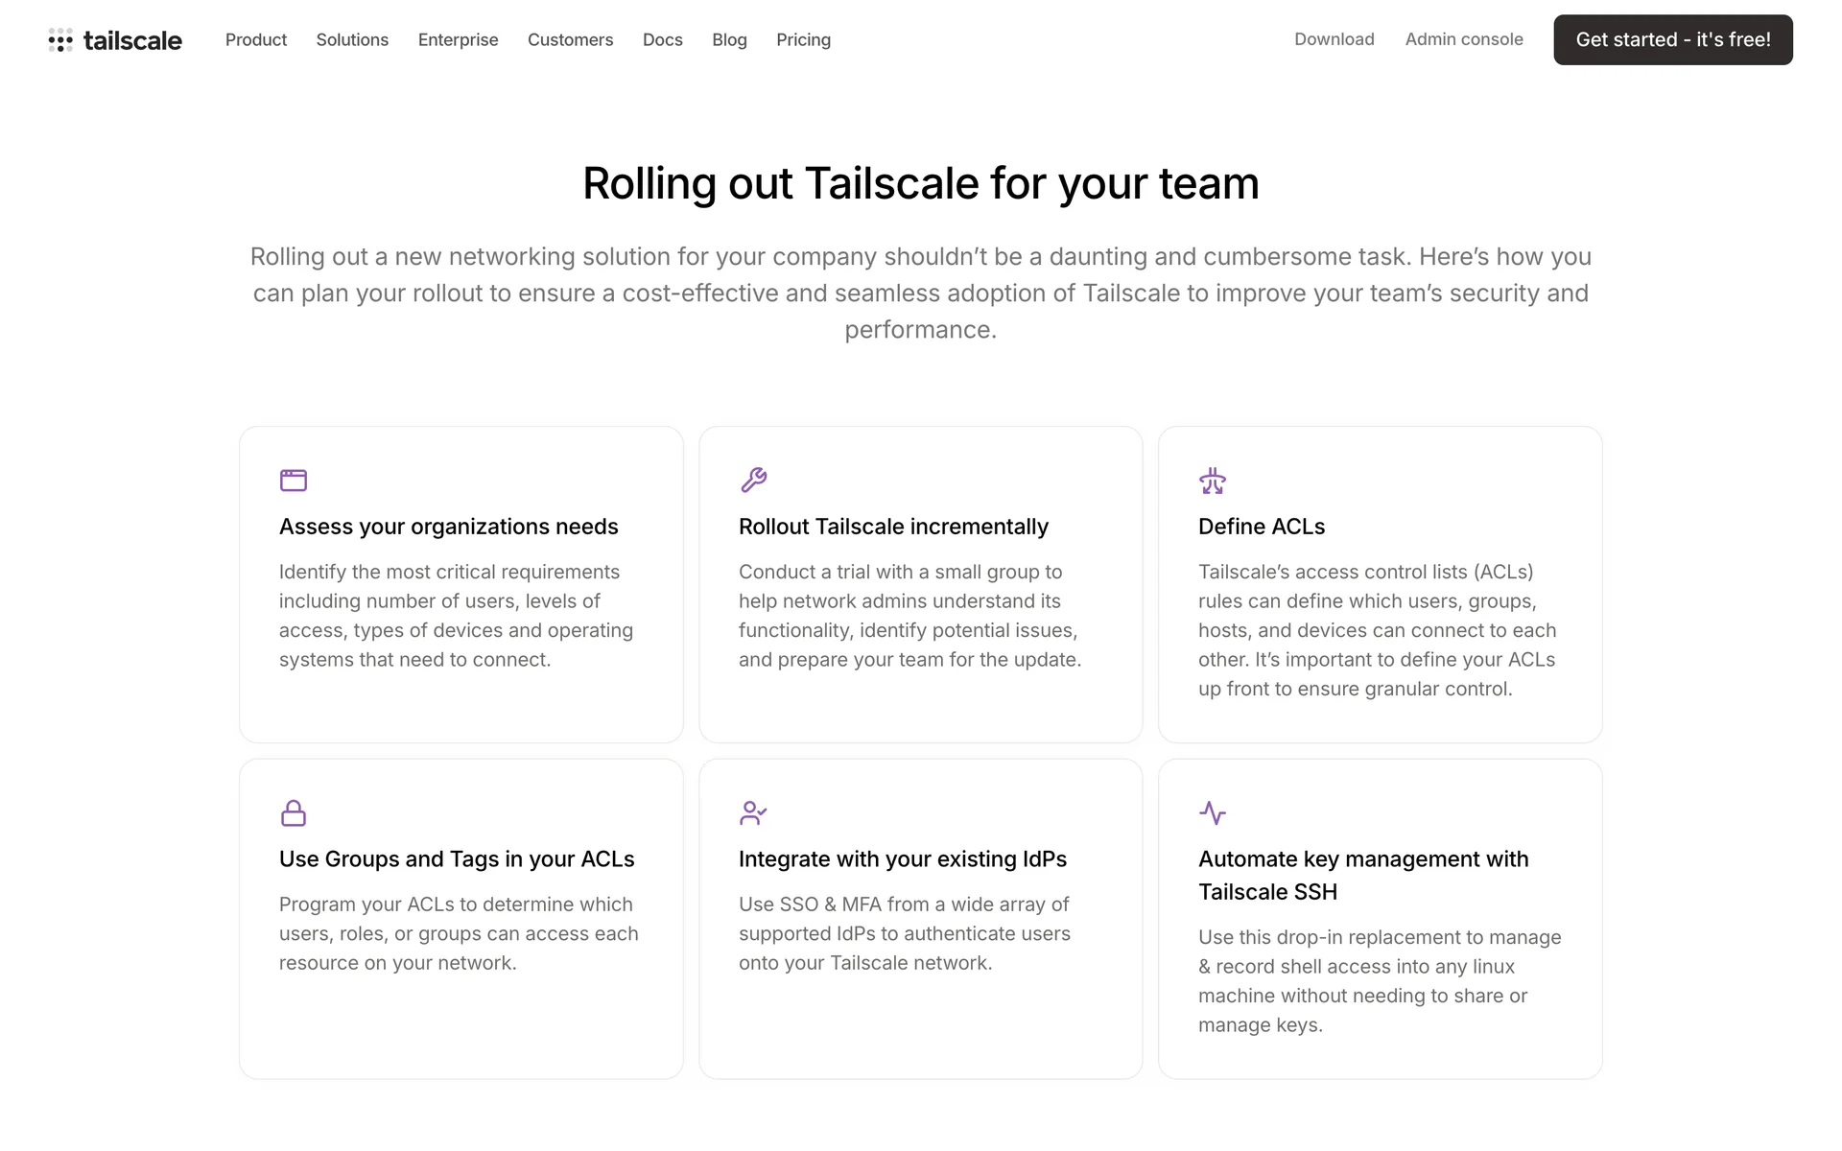Click the Integrate with your existing IdPs heading
This screenshot has height=1151, width=1842.
point(902,859)
